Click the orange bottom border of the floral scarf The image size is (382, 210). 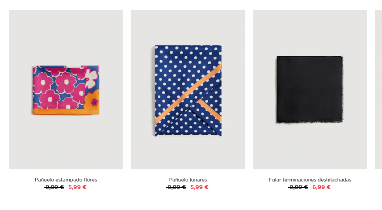click(x=66, y=111)
